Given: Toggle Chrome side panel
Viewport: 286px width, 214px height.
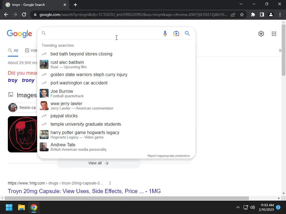Looking at the screenshot, I should (262, 14).
